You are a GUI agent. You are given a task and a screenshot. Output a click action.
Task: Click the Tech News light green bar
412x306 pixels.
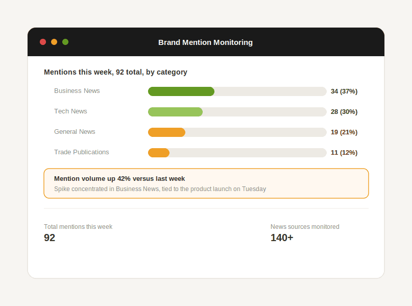point(175,112)
